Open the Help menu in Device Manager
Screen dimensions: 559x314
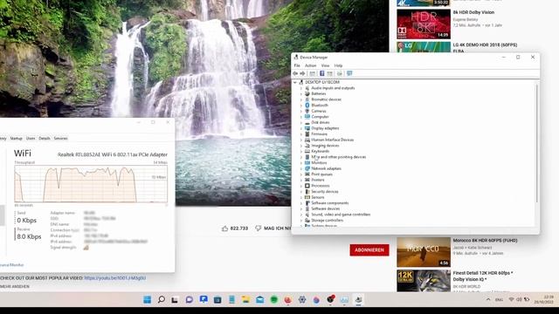(338, 65)
